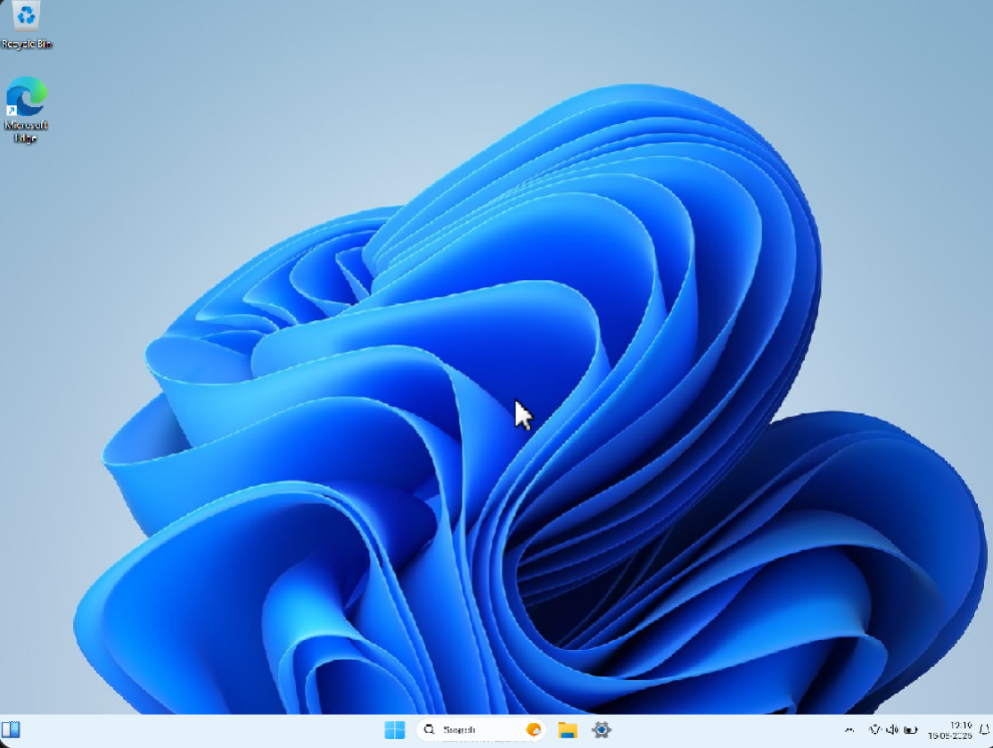
Task: Show hidden system tray icons
Action: pyautogui.click(x=849, y=730)
